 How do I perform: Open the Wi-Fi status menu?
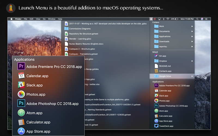(x=168, y=19)
